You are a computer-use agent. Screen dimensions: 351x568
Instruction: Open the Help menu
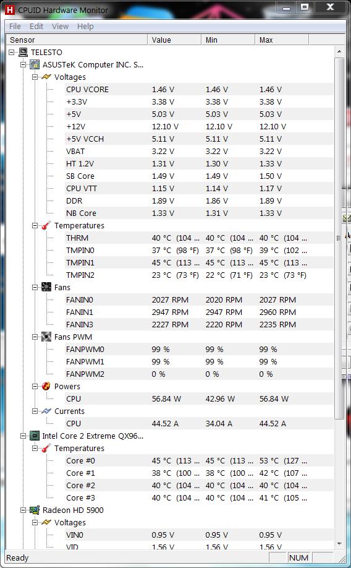coord(85,27)
